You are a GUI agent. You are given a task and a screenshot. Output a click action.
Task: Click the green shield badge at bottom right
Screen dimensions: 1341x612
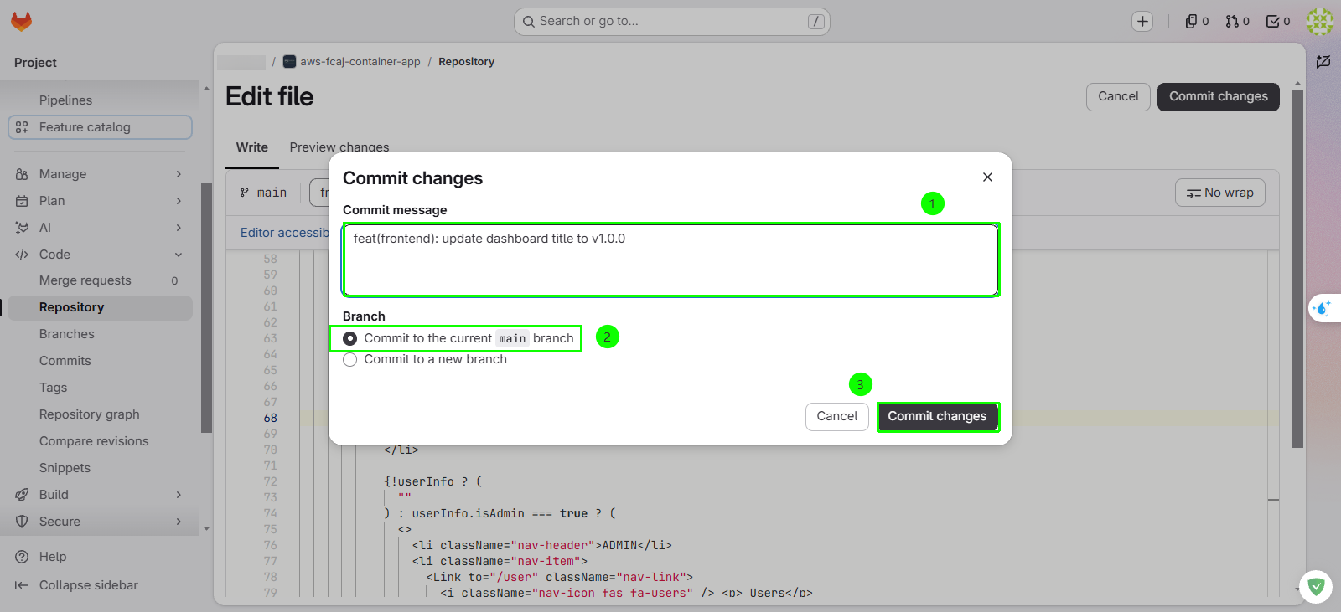click(1316, 587)
